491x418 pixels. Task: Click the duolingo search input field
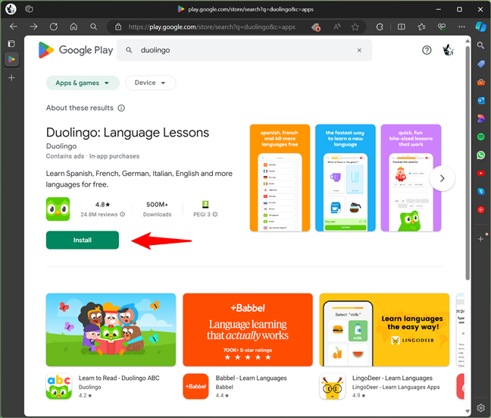coord(244,50)
